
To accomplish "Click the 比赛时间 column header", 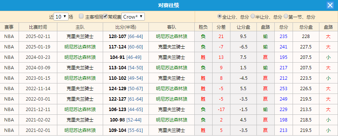I will 38,27.
